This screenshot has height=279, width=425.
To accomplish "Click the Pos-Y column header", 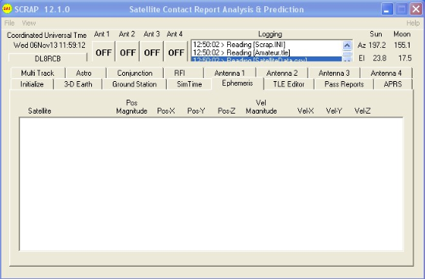I will coord(196,111).
